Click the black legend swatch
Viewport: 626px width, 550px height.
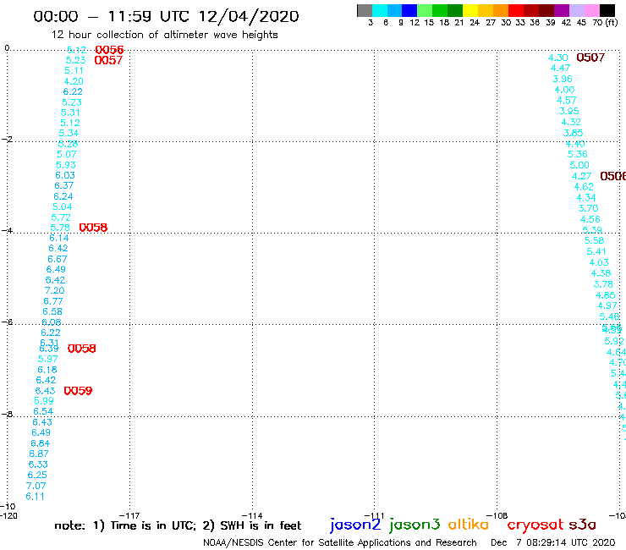point(607,10)
